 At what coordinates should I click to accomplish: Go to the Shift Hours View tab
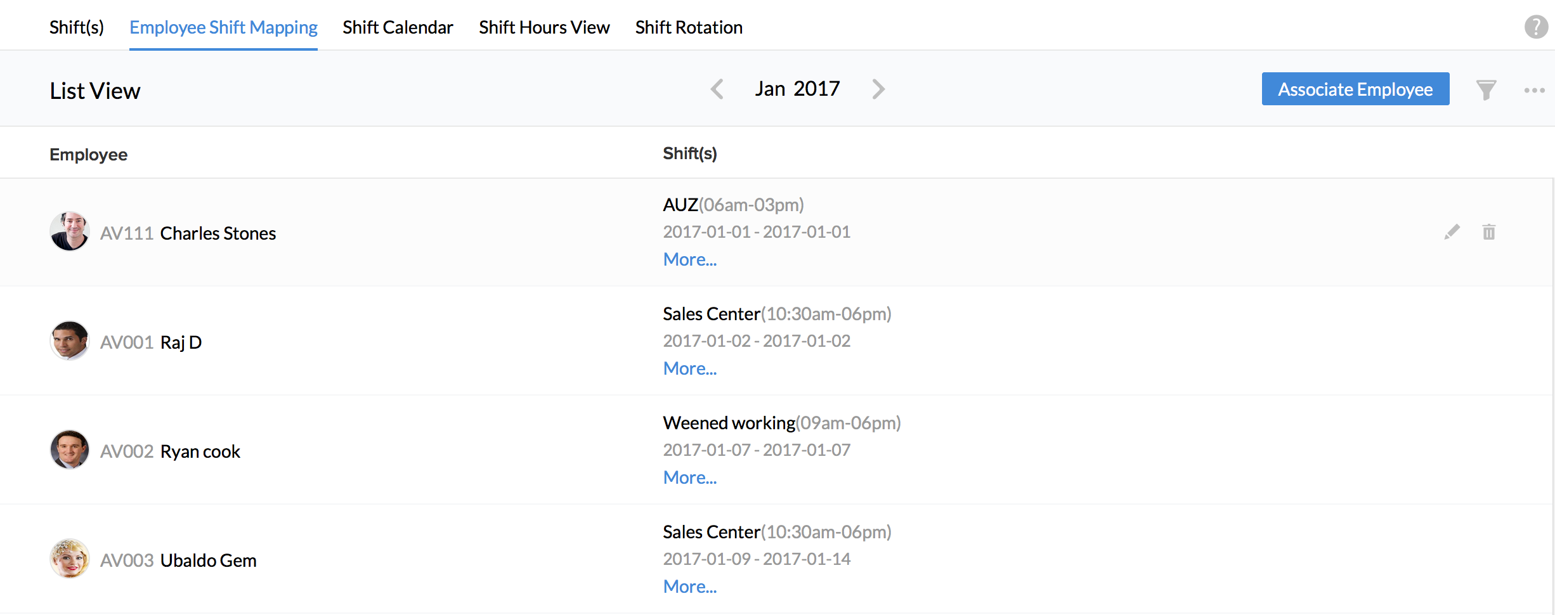click(544, 27)
